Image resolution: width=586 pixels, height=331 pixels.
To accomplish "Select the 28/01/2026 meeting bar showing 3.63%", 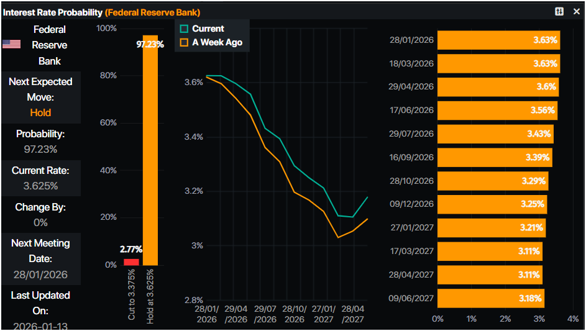I will pyautogui.click(x=498, y=40).
